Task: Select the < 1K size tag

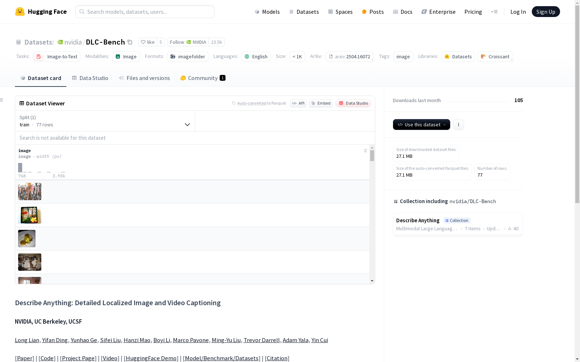Action: pyautogui.click(x=297, y=56)
